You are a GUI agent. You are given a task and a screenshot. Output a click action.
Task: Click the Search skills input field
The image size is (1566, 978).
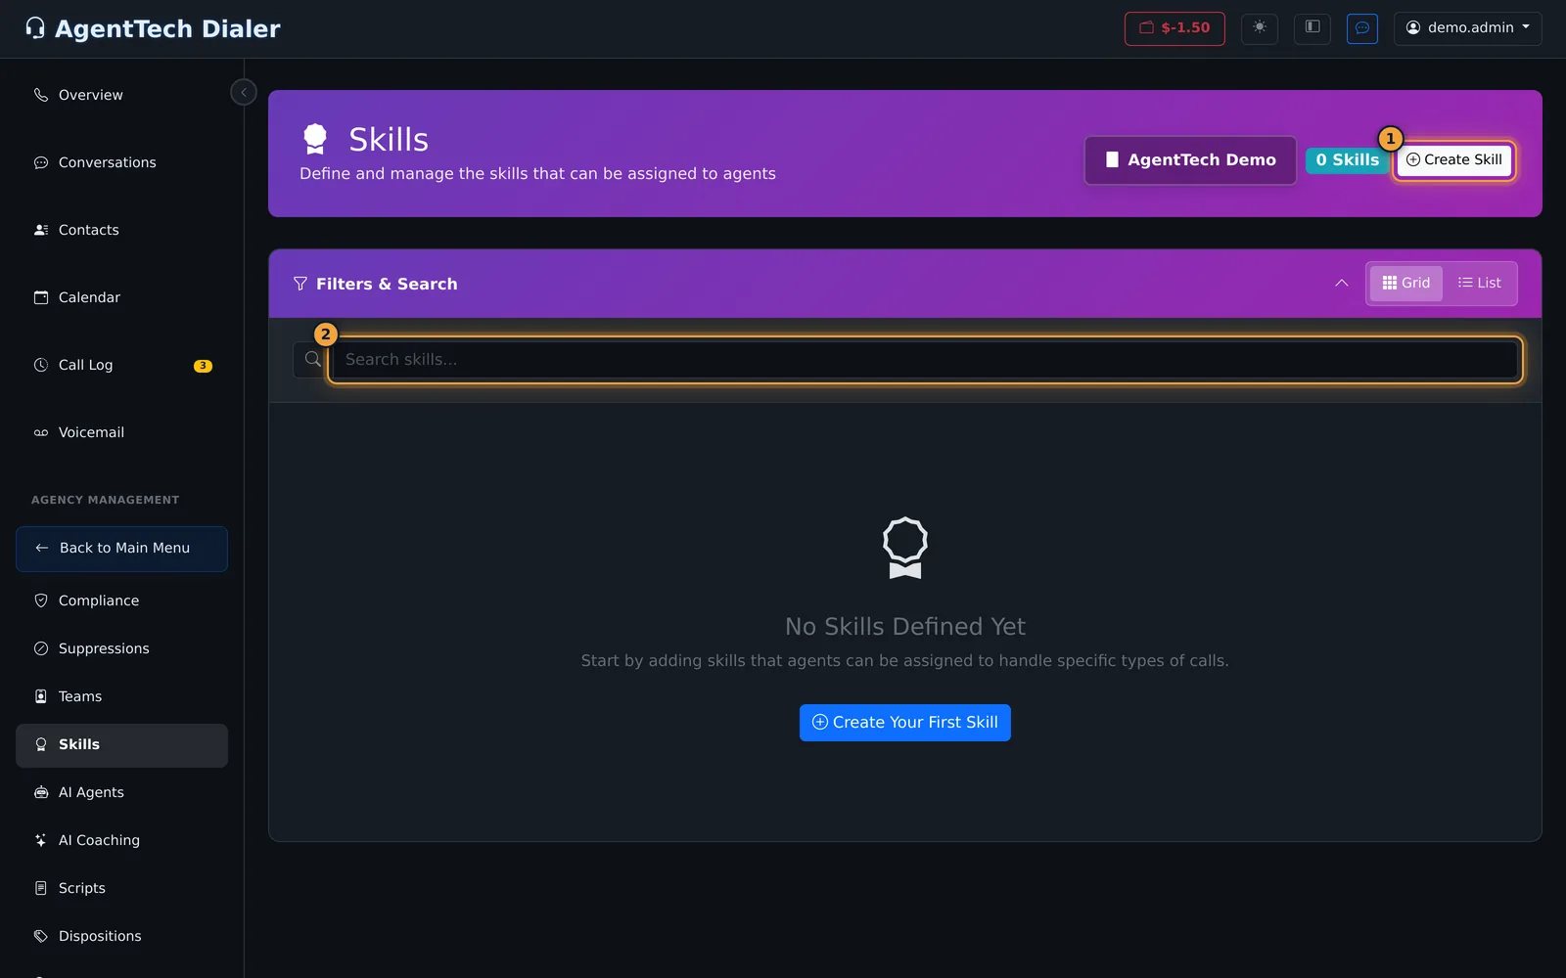click(925, 360)
